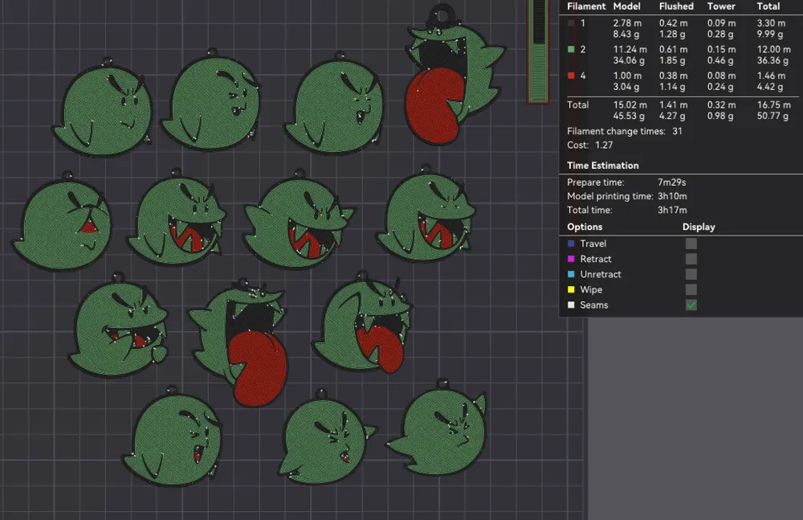
Task: Click the Filament column header
Action: (x=586, y=6)
